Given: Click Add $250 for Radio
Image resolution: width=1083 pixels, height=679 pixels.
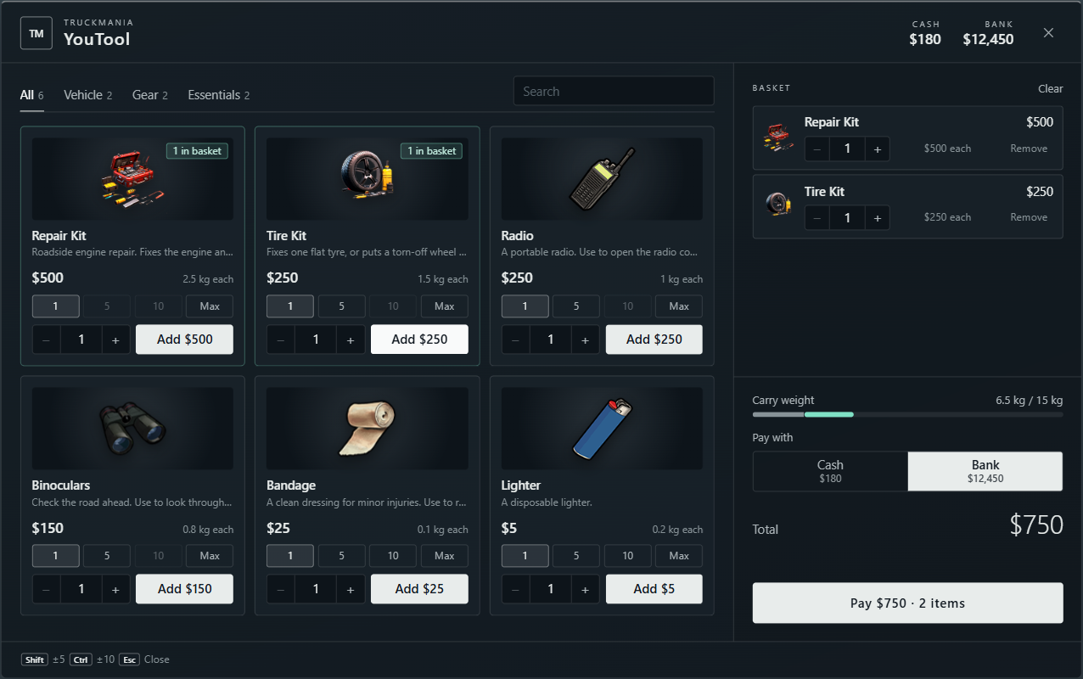Looking at the screenshot, I should (654, 339).
